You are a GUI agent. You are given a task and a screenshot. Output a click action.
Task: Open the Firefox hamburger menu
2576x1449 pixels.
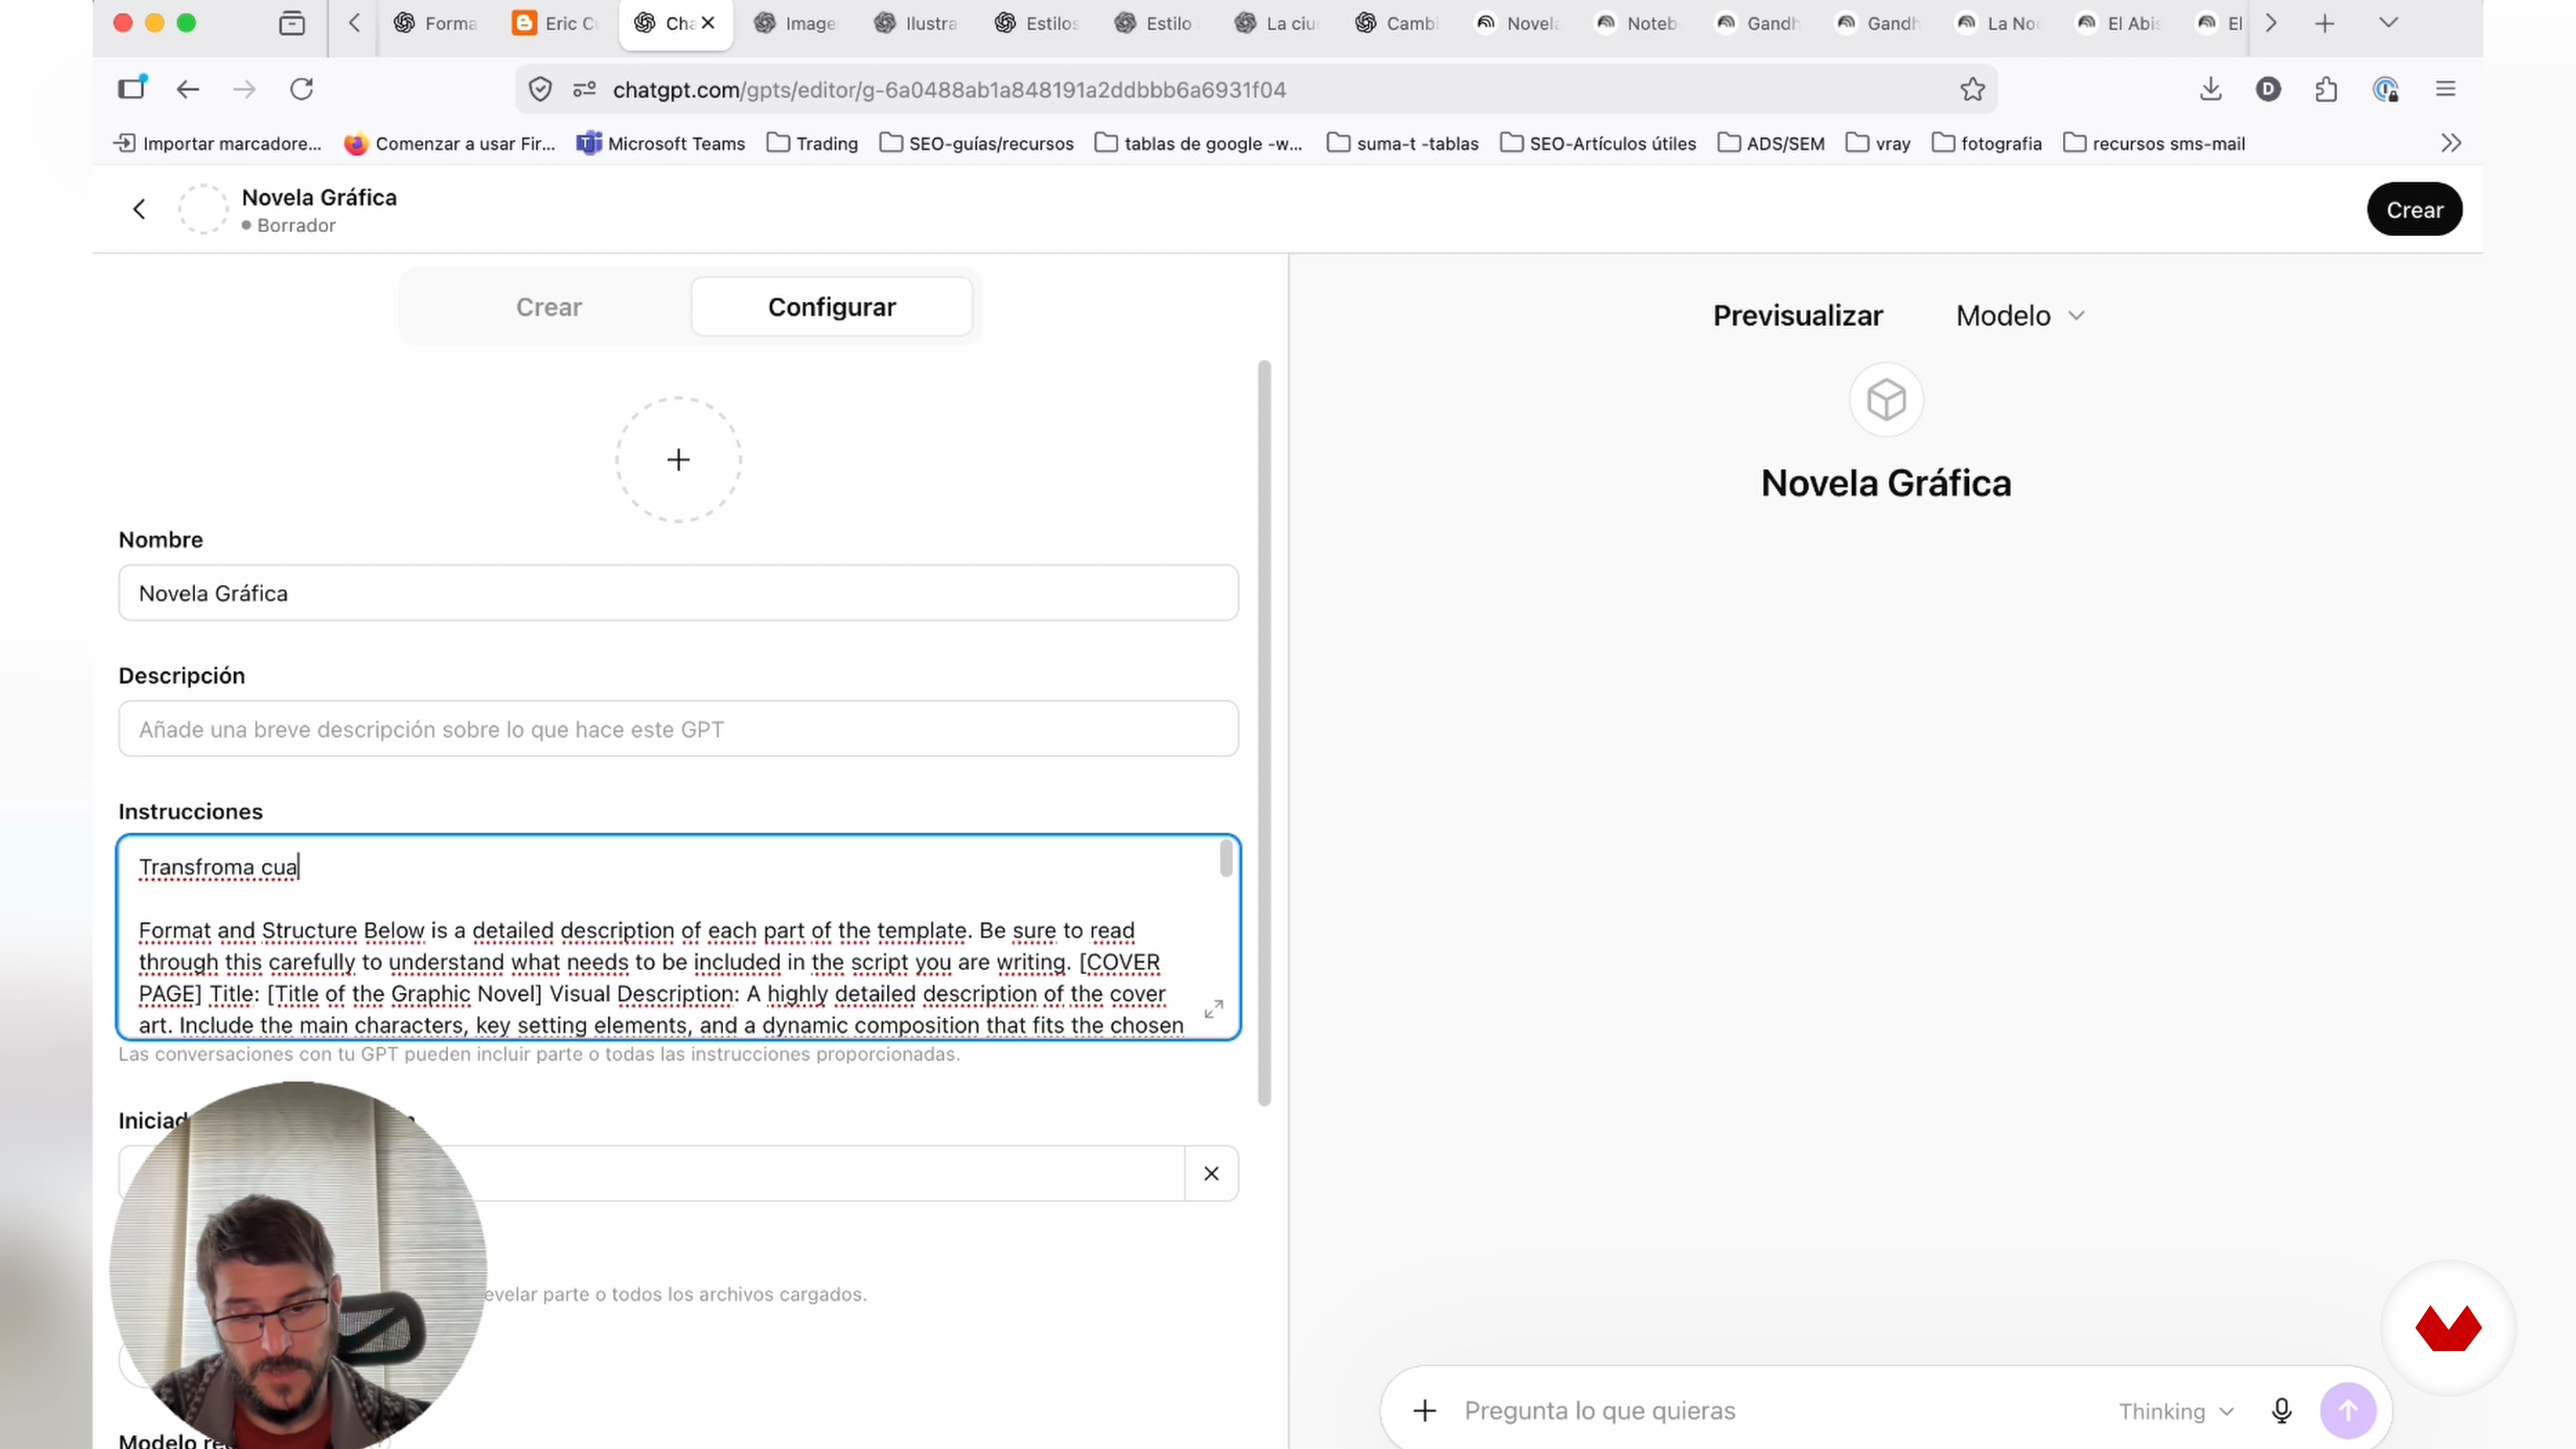pos(2445,89)
